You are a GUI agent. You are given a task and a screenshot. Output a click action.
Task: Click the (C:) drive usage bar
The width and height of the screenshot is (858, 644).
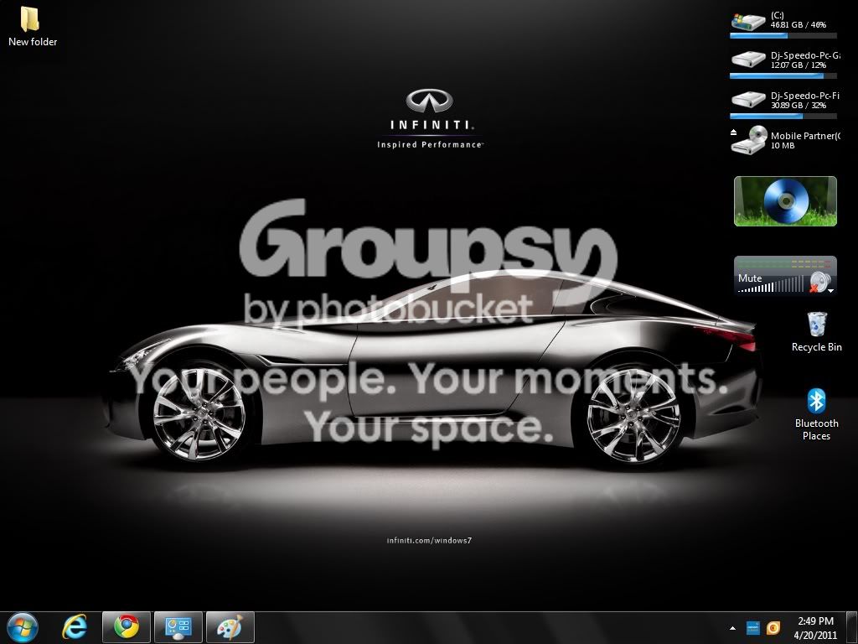(783, 35)
